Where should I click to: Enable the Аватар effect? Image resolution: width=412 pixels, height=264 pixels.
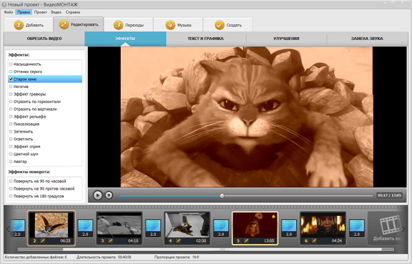coord(11,162)
